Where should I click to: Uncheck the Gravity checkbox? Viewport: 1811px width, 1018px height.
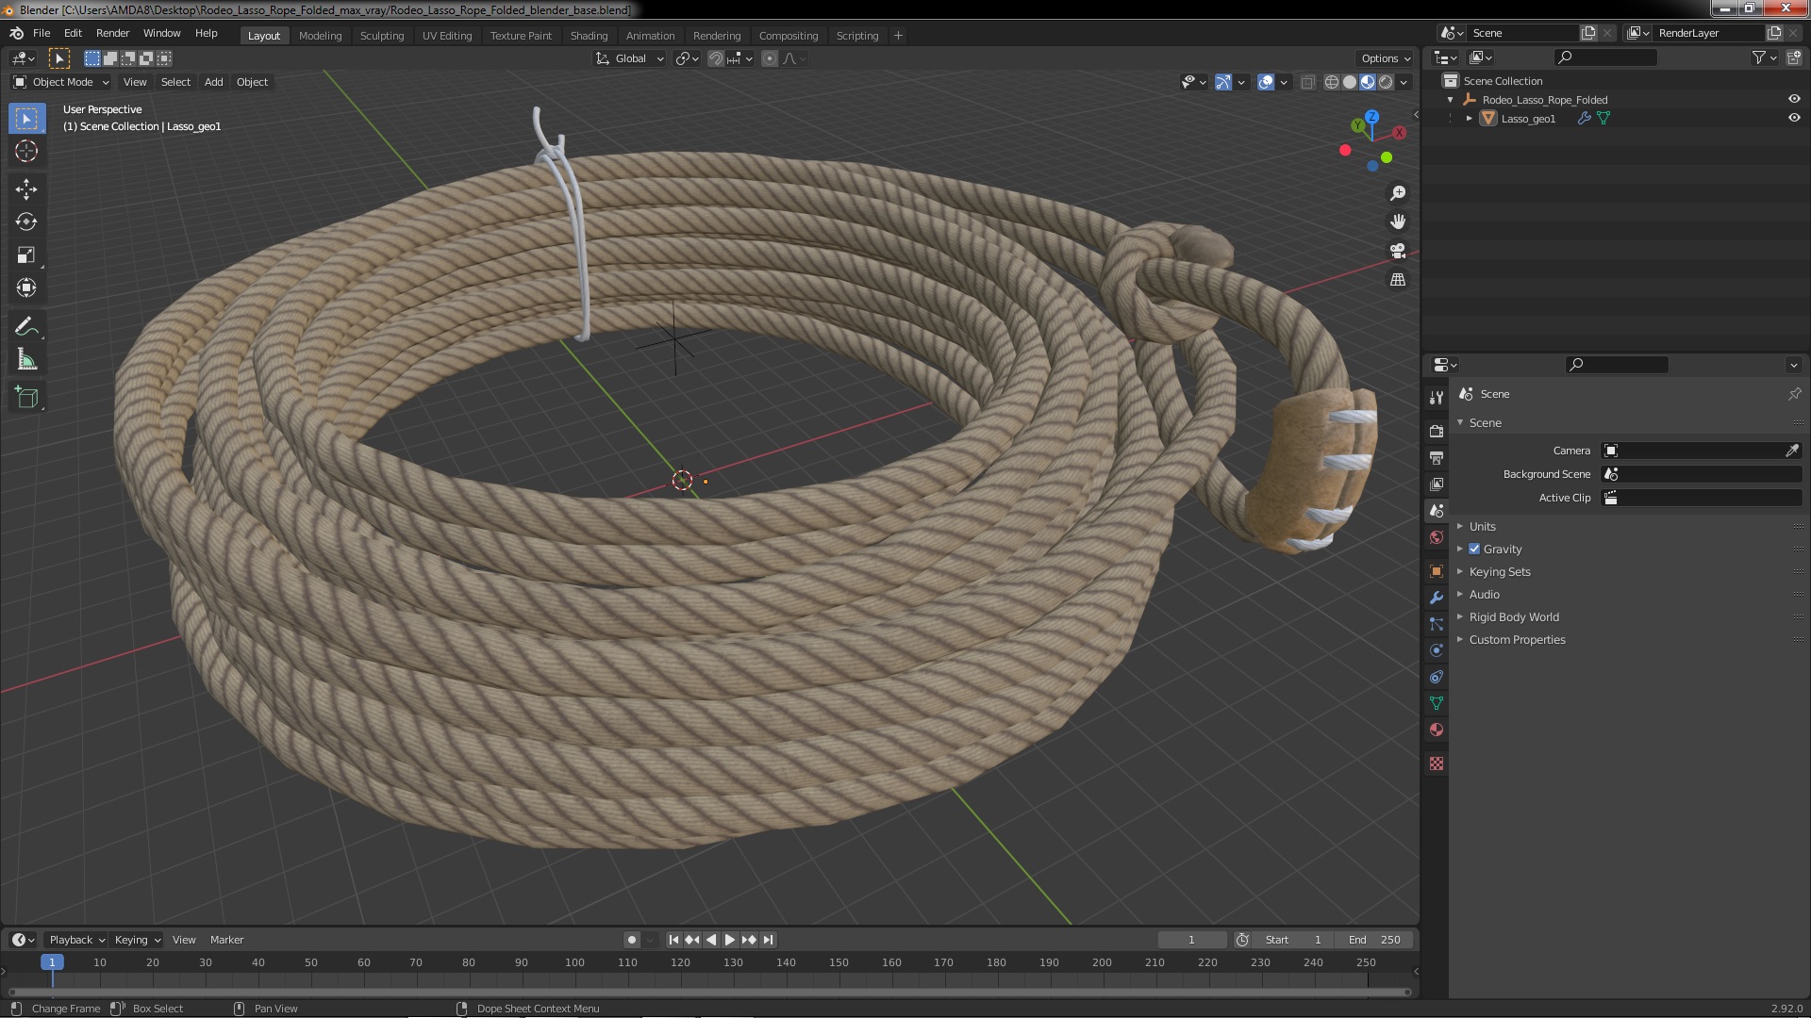coord(1474,549)
